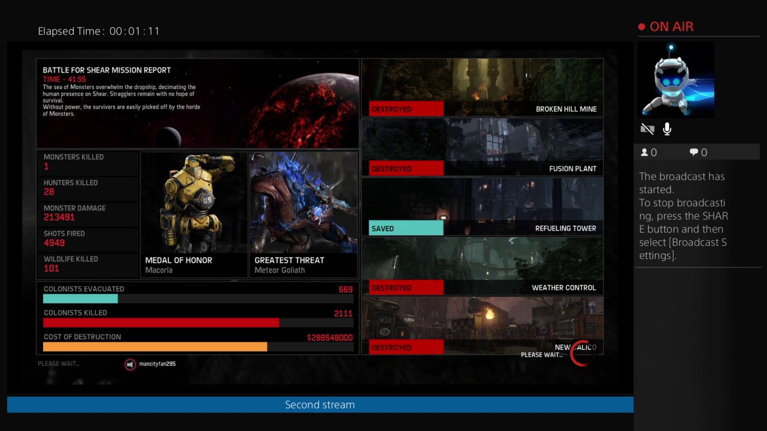Click the PLEASE WAIT text beside the spinner
767x431 pixels.
coord(542,355)
